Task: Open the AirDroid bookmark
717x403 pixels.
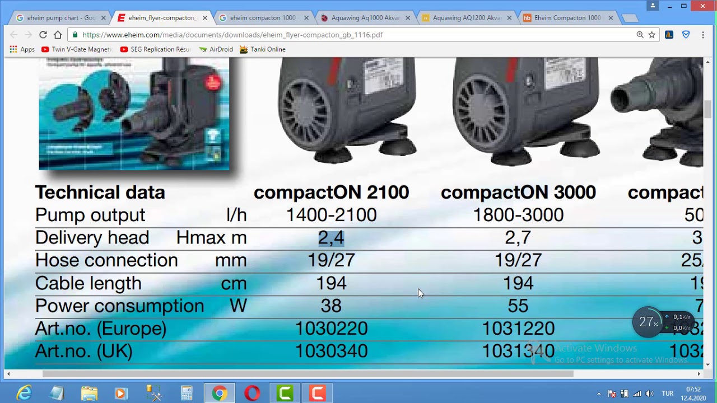Action: pos(216,49)
